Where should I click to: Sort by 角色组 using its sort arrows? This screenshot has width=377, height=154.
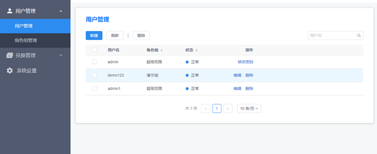point(162,50)
